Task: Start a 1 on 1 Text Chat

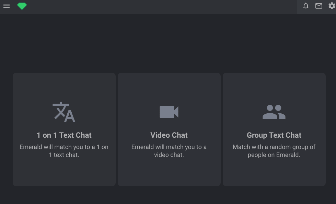Action: (64, 129)
